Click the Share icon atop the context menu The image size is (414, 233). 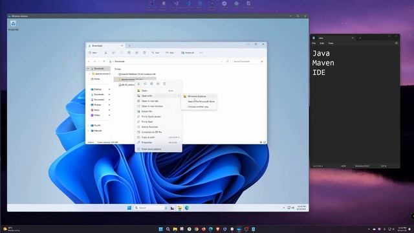[158, 83]
